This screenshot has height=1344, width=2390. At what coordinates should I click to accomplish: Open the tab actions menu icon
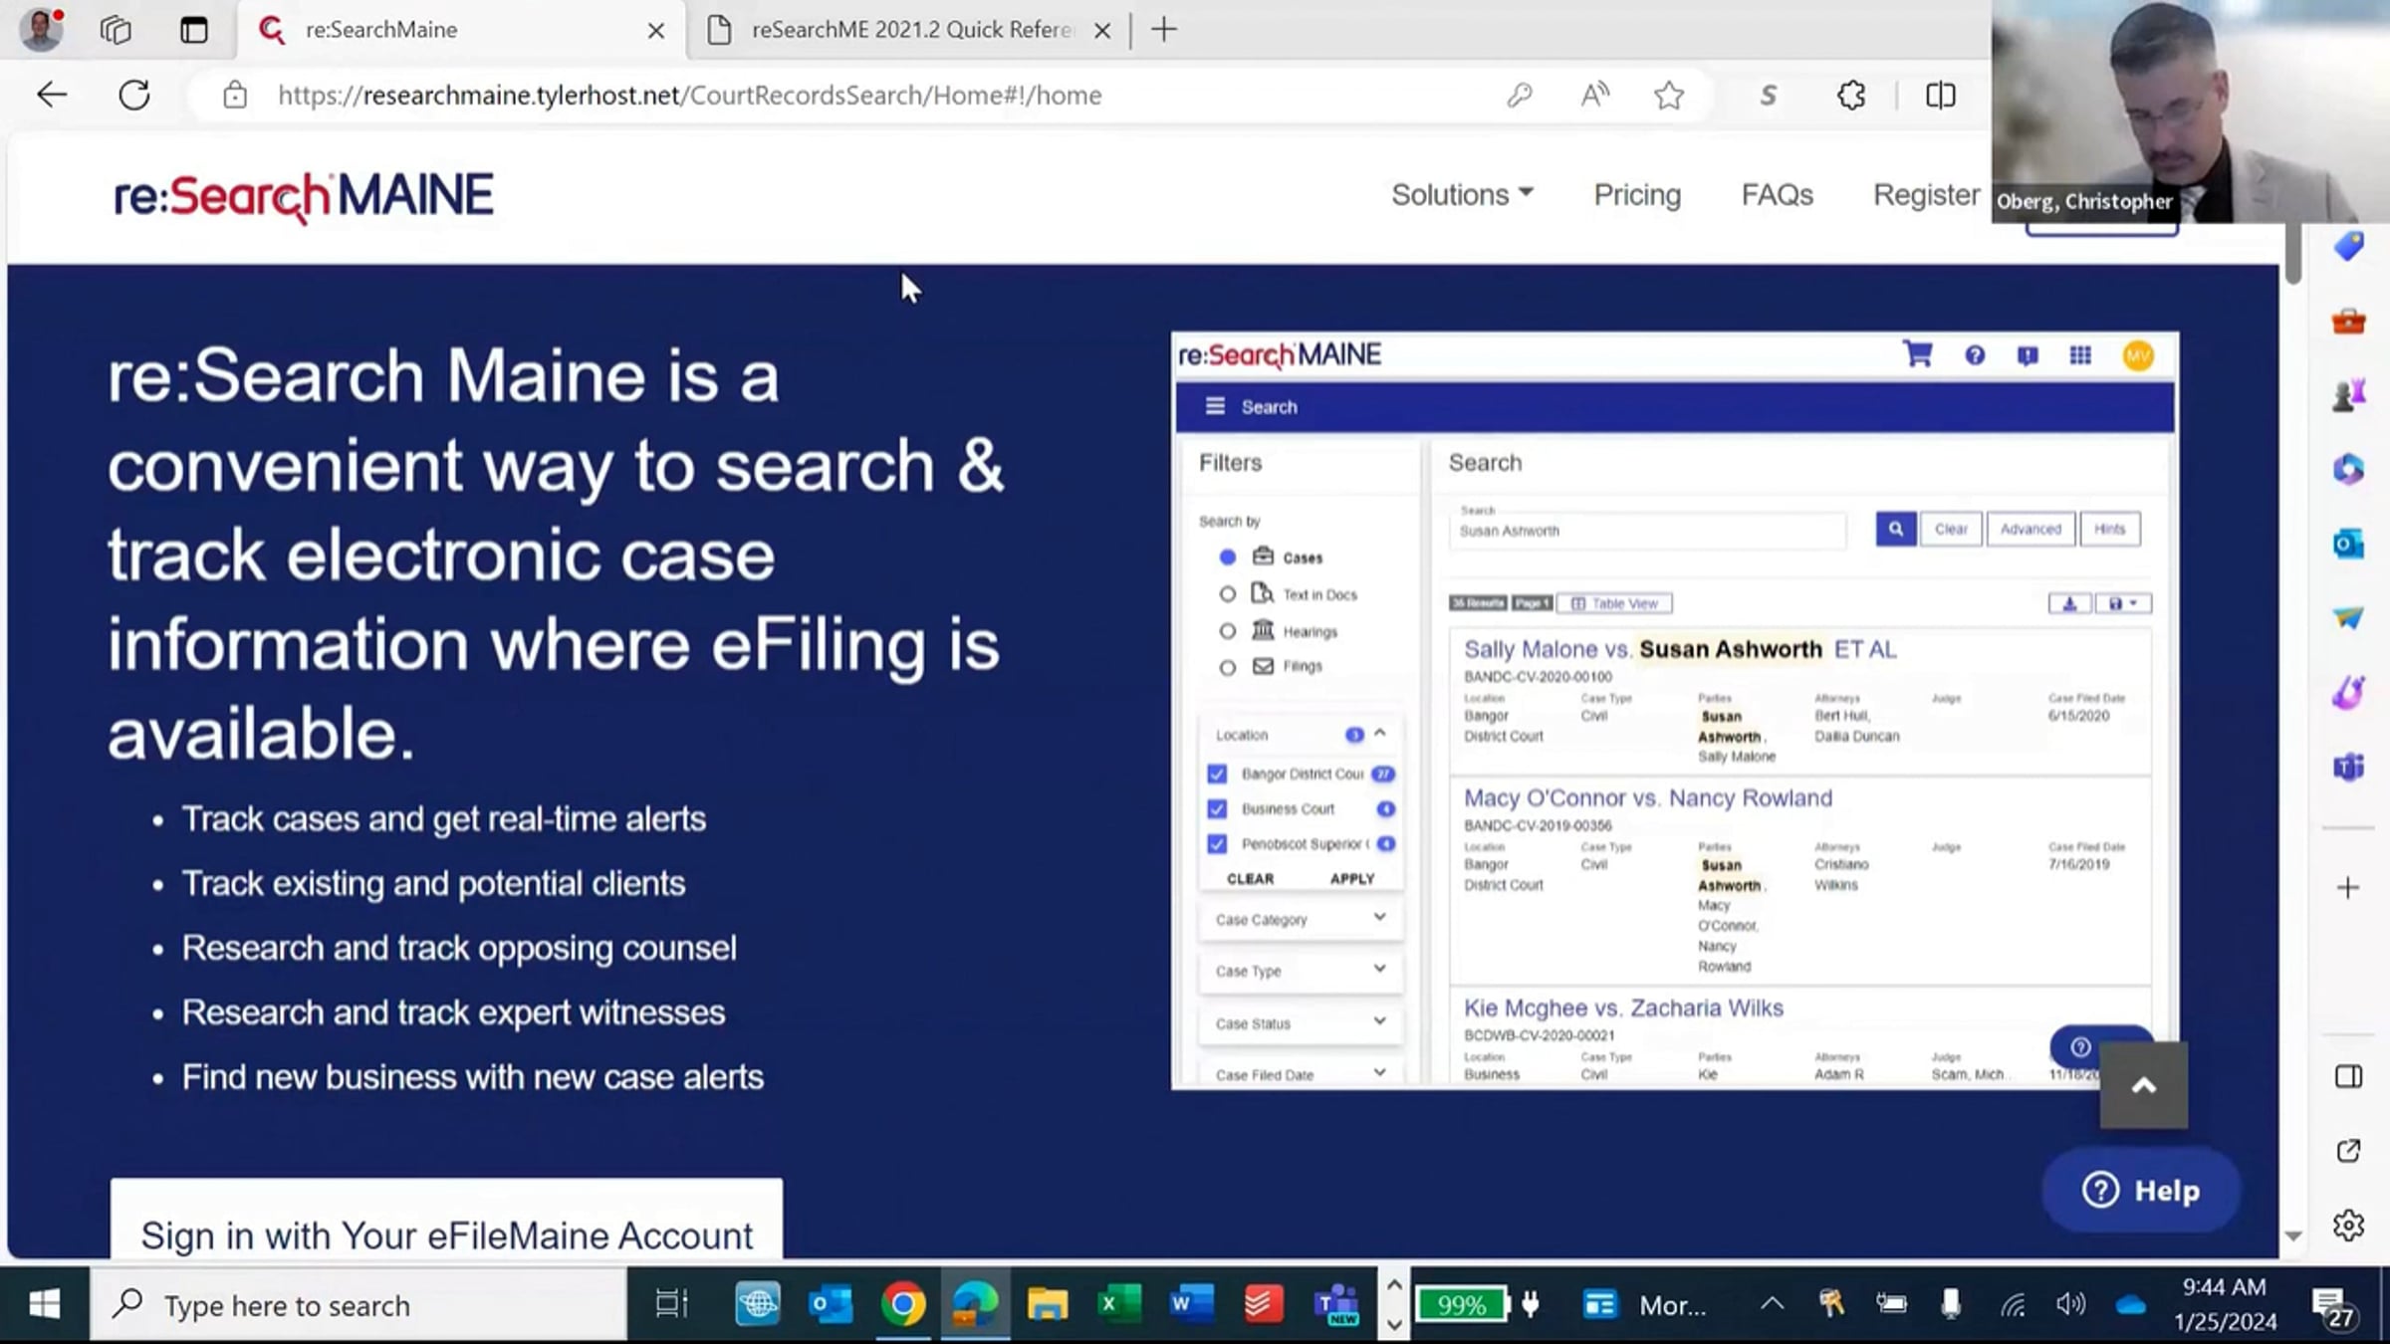pos(193,30)
